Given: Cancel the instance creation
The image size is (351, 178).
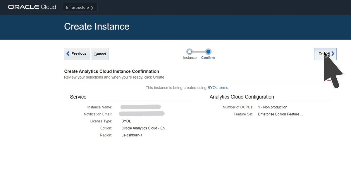Looking at the screenshot, I should [100, 54].
